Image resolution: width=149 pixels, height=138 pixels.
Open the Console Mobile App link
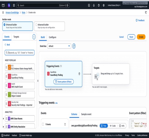pos(26,135)
